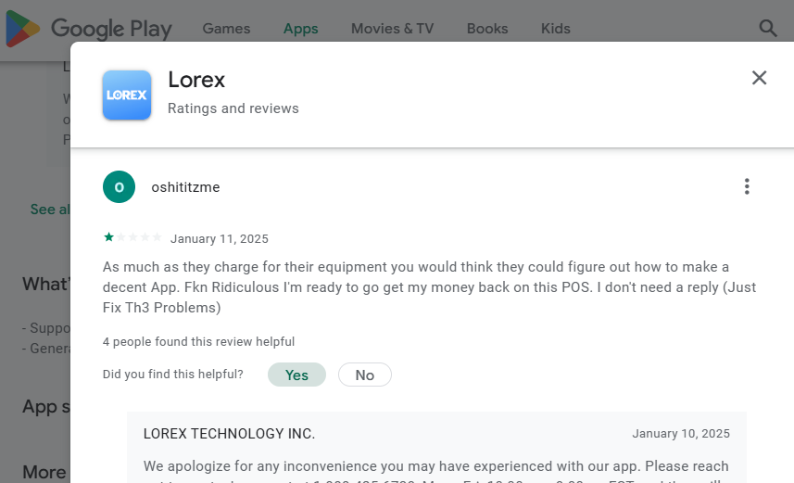Open the search magnifier icon

point(768,29)
